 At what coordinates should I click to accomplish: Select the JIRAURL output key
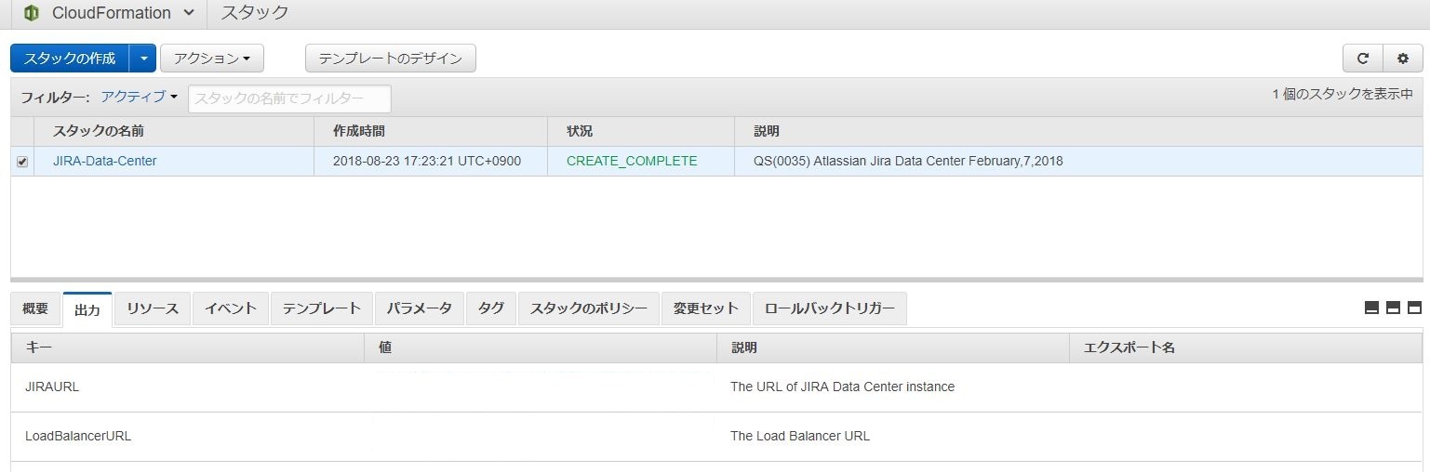click(52, 387)
